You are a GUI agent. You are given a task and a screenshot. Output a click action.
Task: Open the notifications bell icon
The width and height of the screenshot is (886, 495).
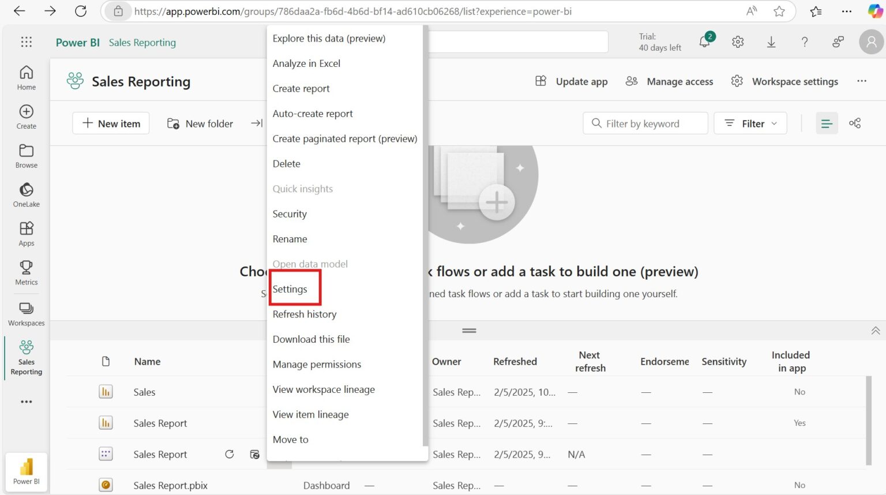point(705,42)
